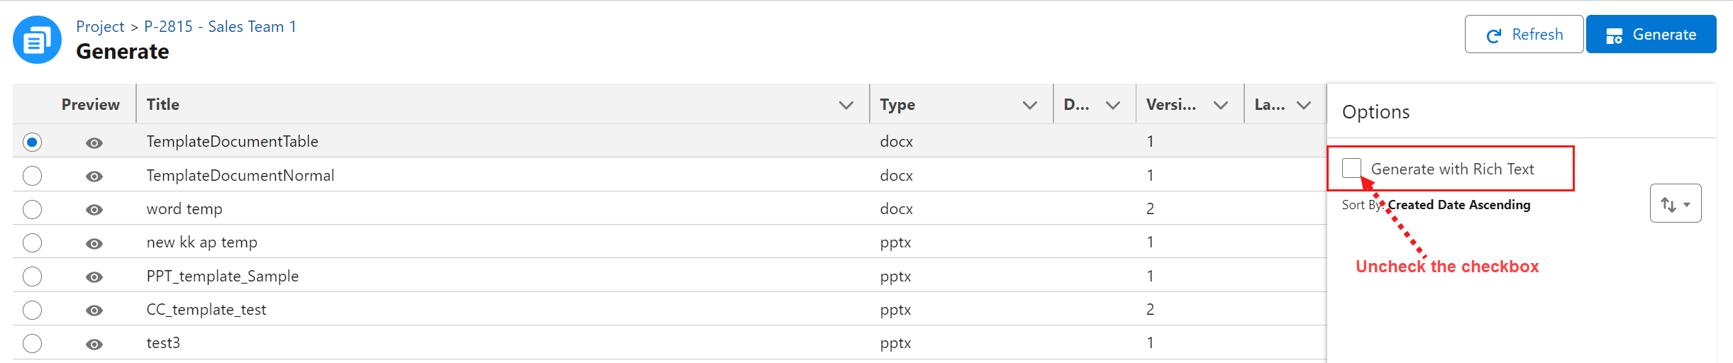1733x363 pixels.
Task: Open the Type column chevron menu
Action: point(1029,105)
